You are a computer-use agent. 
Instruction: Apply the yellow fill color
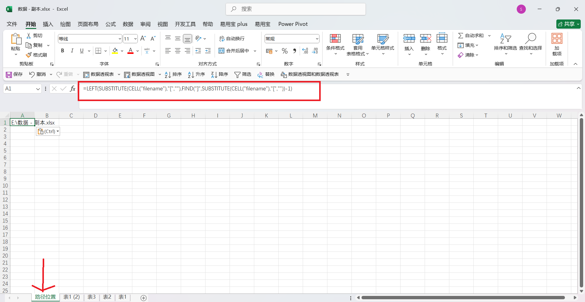(x=115, y=51)
